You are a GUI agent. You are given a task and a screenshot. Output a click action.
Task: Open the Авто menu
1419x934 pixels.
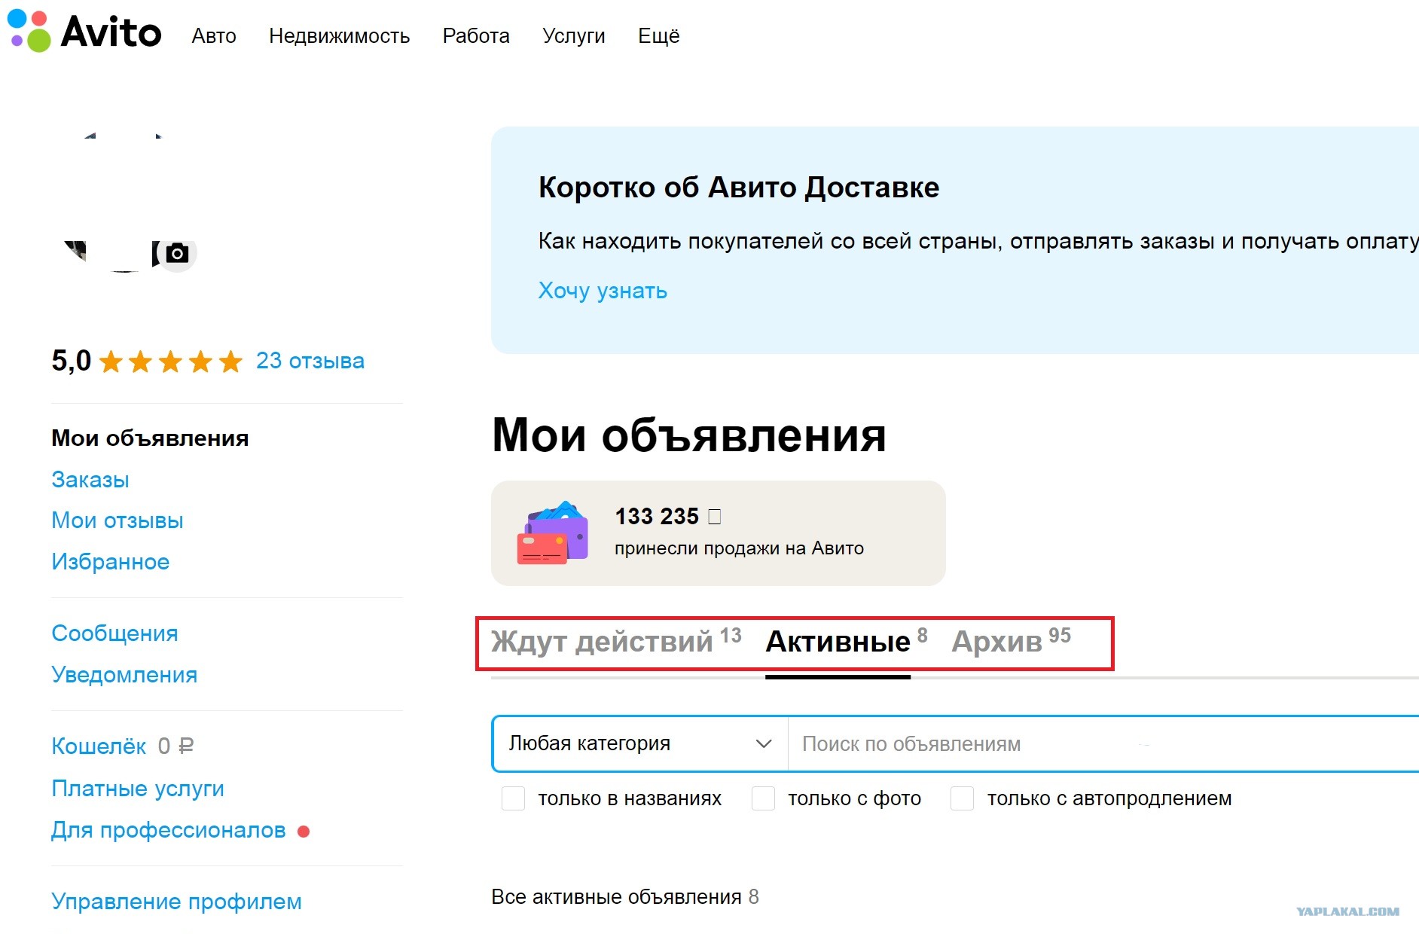pyautogui.click(x=214, y=36)
